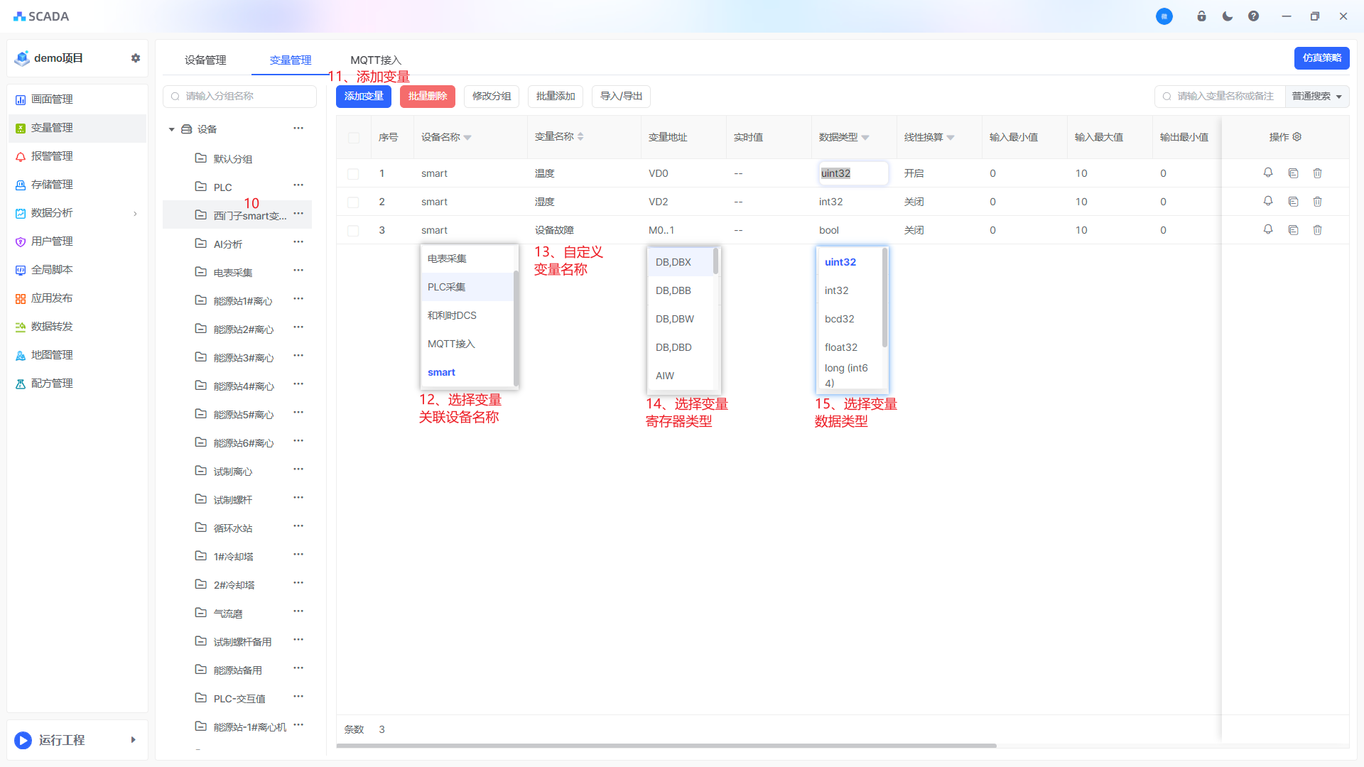Open project settings gear next to demo项目
The width and height of the screenshot is (1364, 767).
coord(136,58)
